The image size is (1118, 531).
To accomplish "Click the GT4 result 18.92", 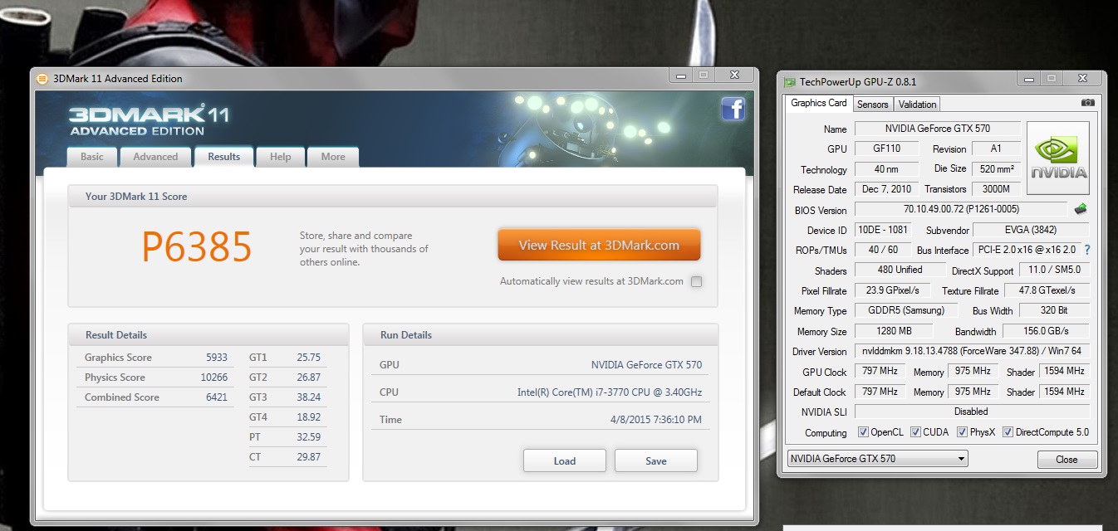I will click(x=308, y=417).
